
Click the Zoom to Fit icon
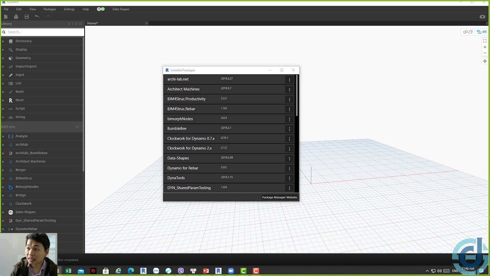(x=485, y=41)
